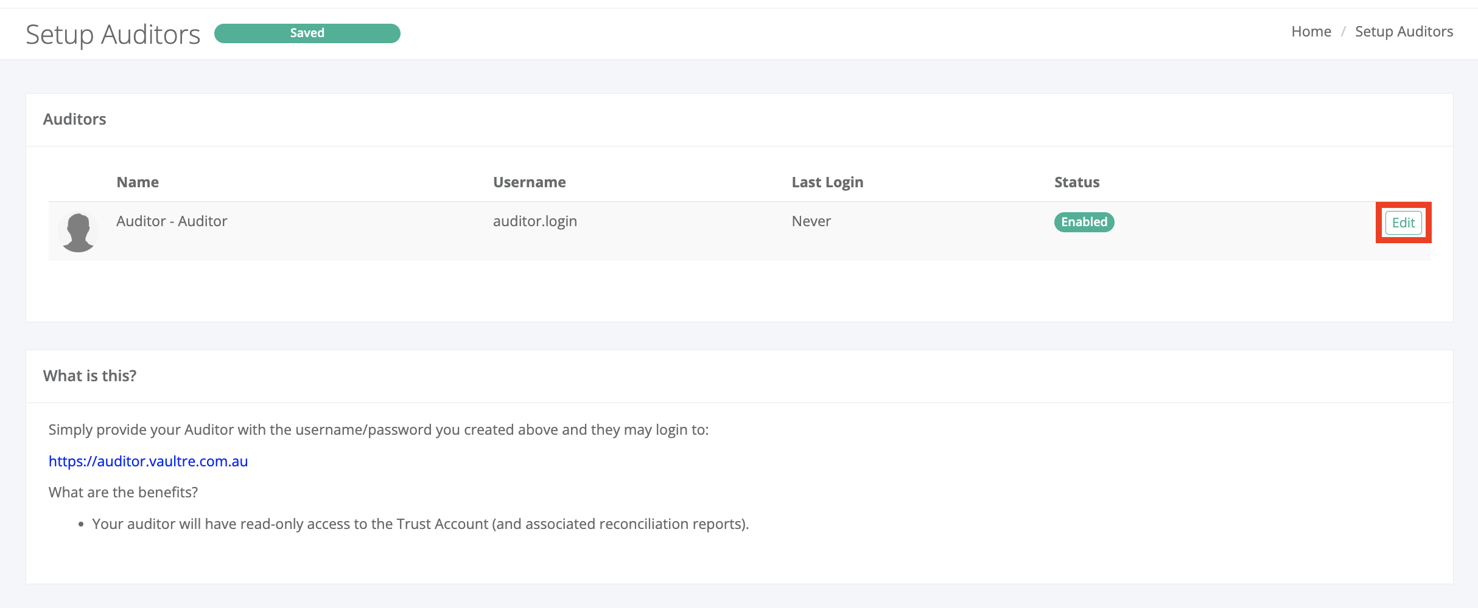Click the green Saved indicator next to title
The height and width of the screenshot is (608, 1478).
click(307, 33)
